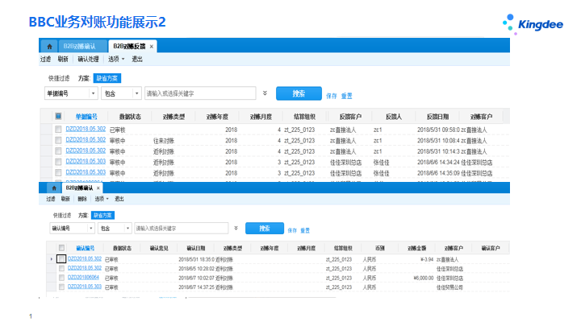Check the DZD201806064 row checkbox
This screenshot has height=326, width=581.
point(61,278)
